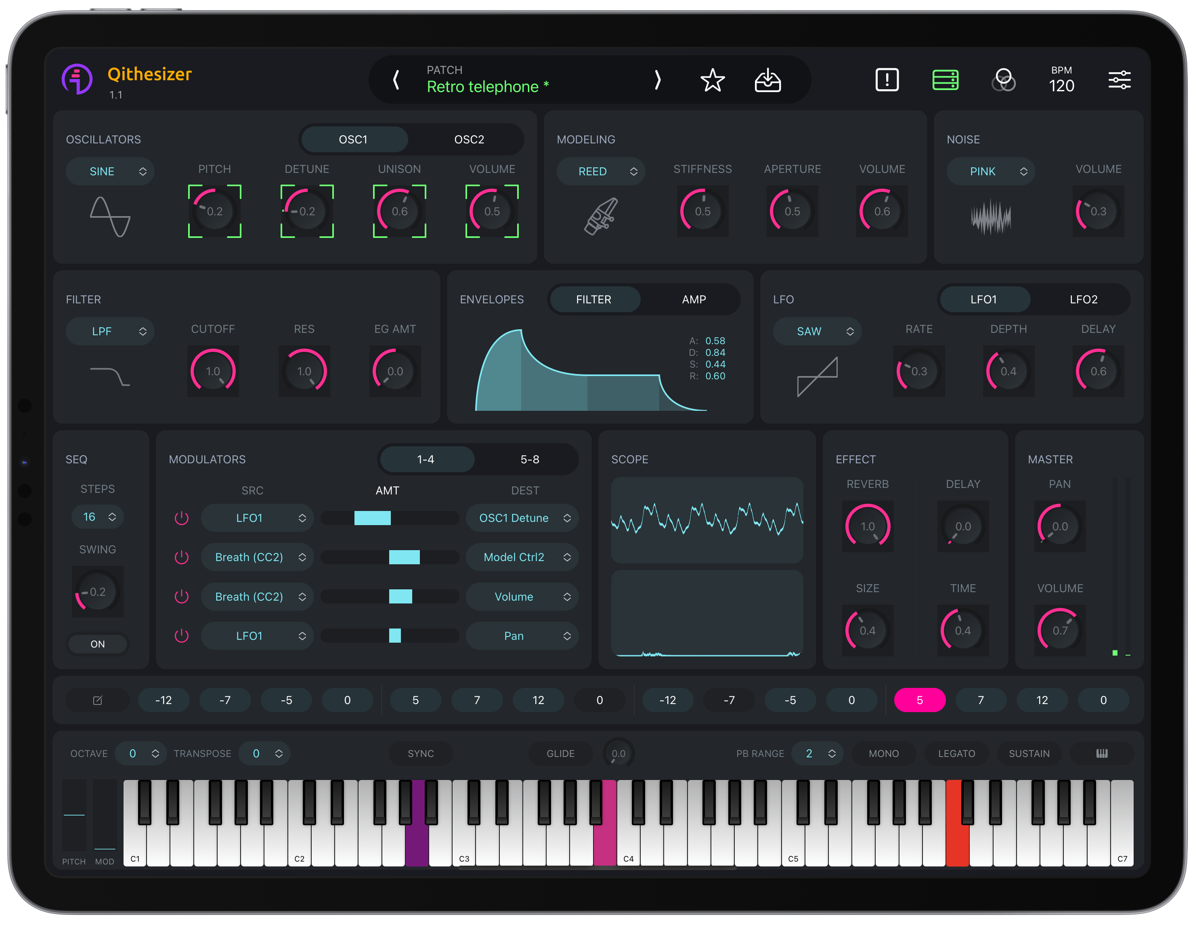Select the first -12 sequencer step
The width and height of the screenshot is (1195, 925).
[x=164, y=700]
